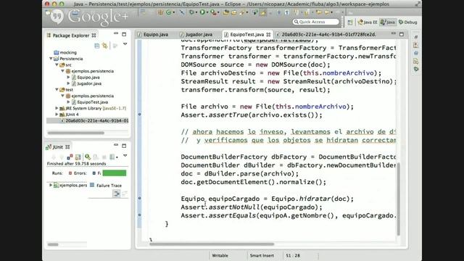Switch to Java perspective
The image size is (464, 261).
tap(388, 22)
